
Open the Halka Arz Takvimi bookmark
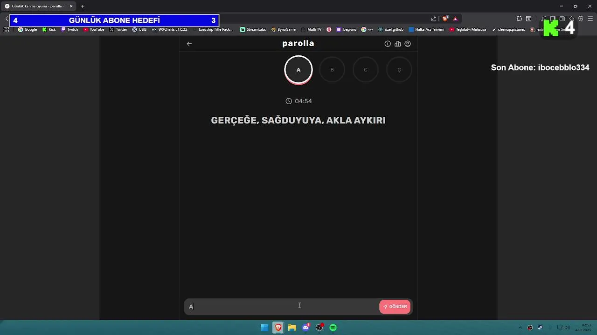(x=426, y=29)
